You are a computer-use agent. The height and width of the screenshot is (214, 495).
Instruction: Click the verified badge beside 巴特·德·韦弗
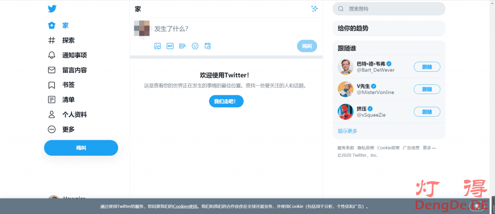[x=389, y=63]
